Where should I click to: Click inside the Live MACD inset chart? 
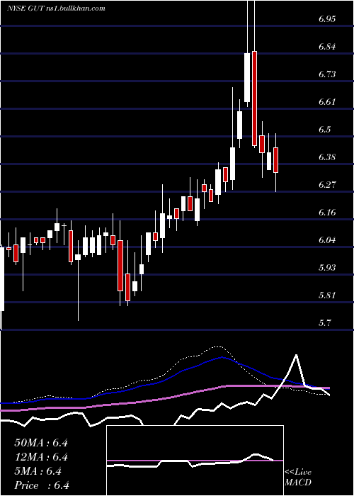(195, 461)
